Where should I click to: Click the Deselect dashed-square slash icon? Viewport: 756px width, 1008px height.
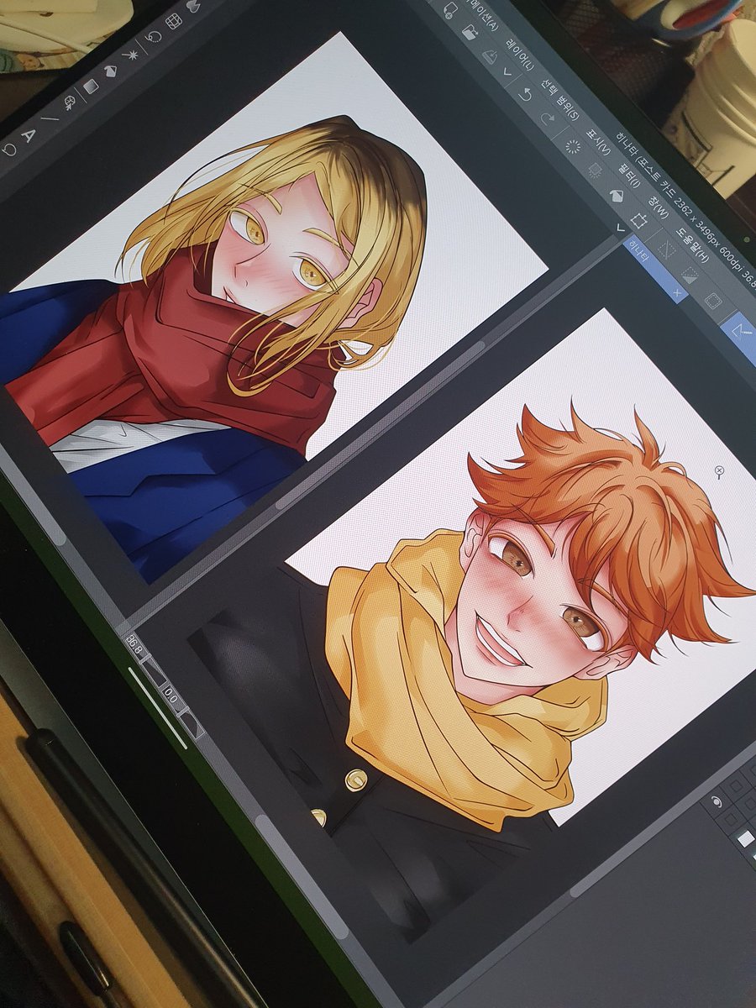click(x=668, y=249)
